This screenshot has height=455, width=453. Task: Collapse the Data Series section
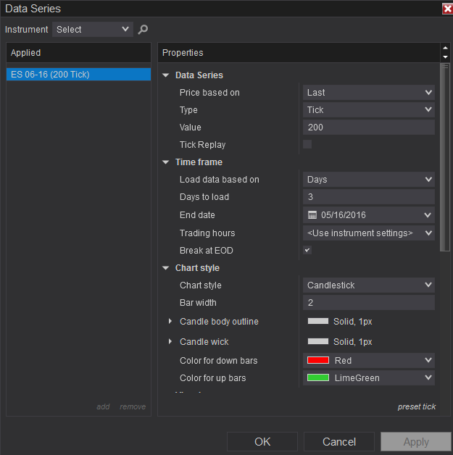pos(166,75)
